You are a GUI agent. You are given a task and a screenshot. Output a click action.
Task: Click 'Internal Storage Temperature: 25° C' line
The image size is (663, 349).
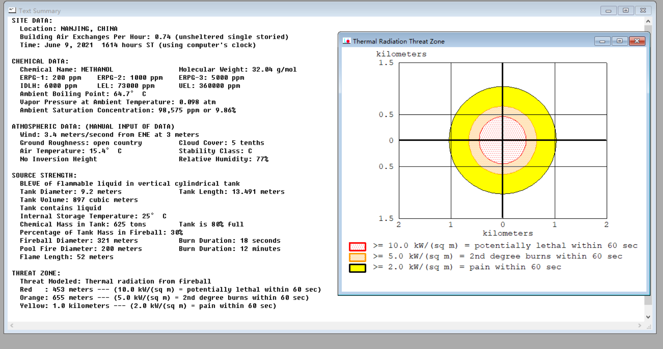(x=93, y=216)
